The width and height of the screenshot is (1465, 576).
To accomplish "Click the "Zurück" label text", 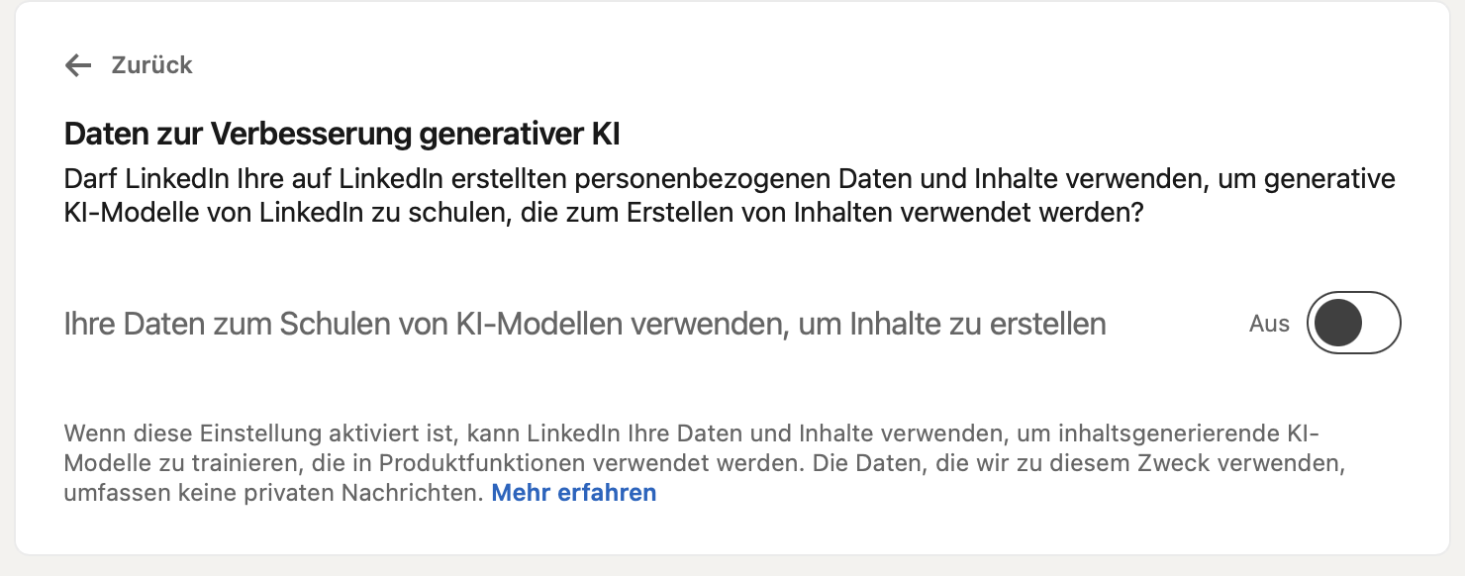I will pos(151,65).
